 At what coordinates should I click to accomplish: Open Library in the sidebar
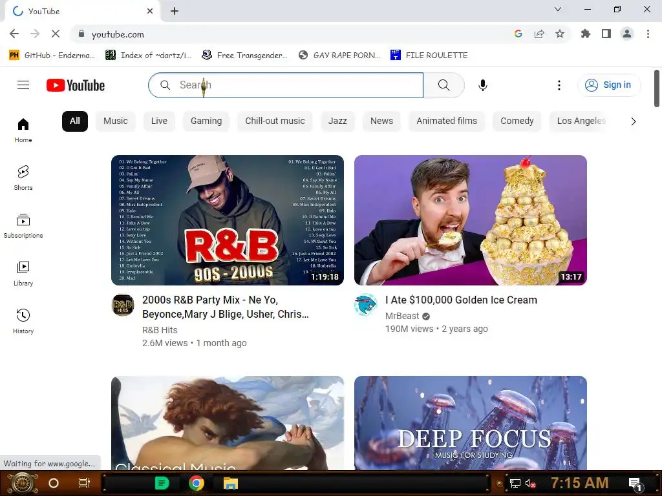[23, 273]
